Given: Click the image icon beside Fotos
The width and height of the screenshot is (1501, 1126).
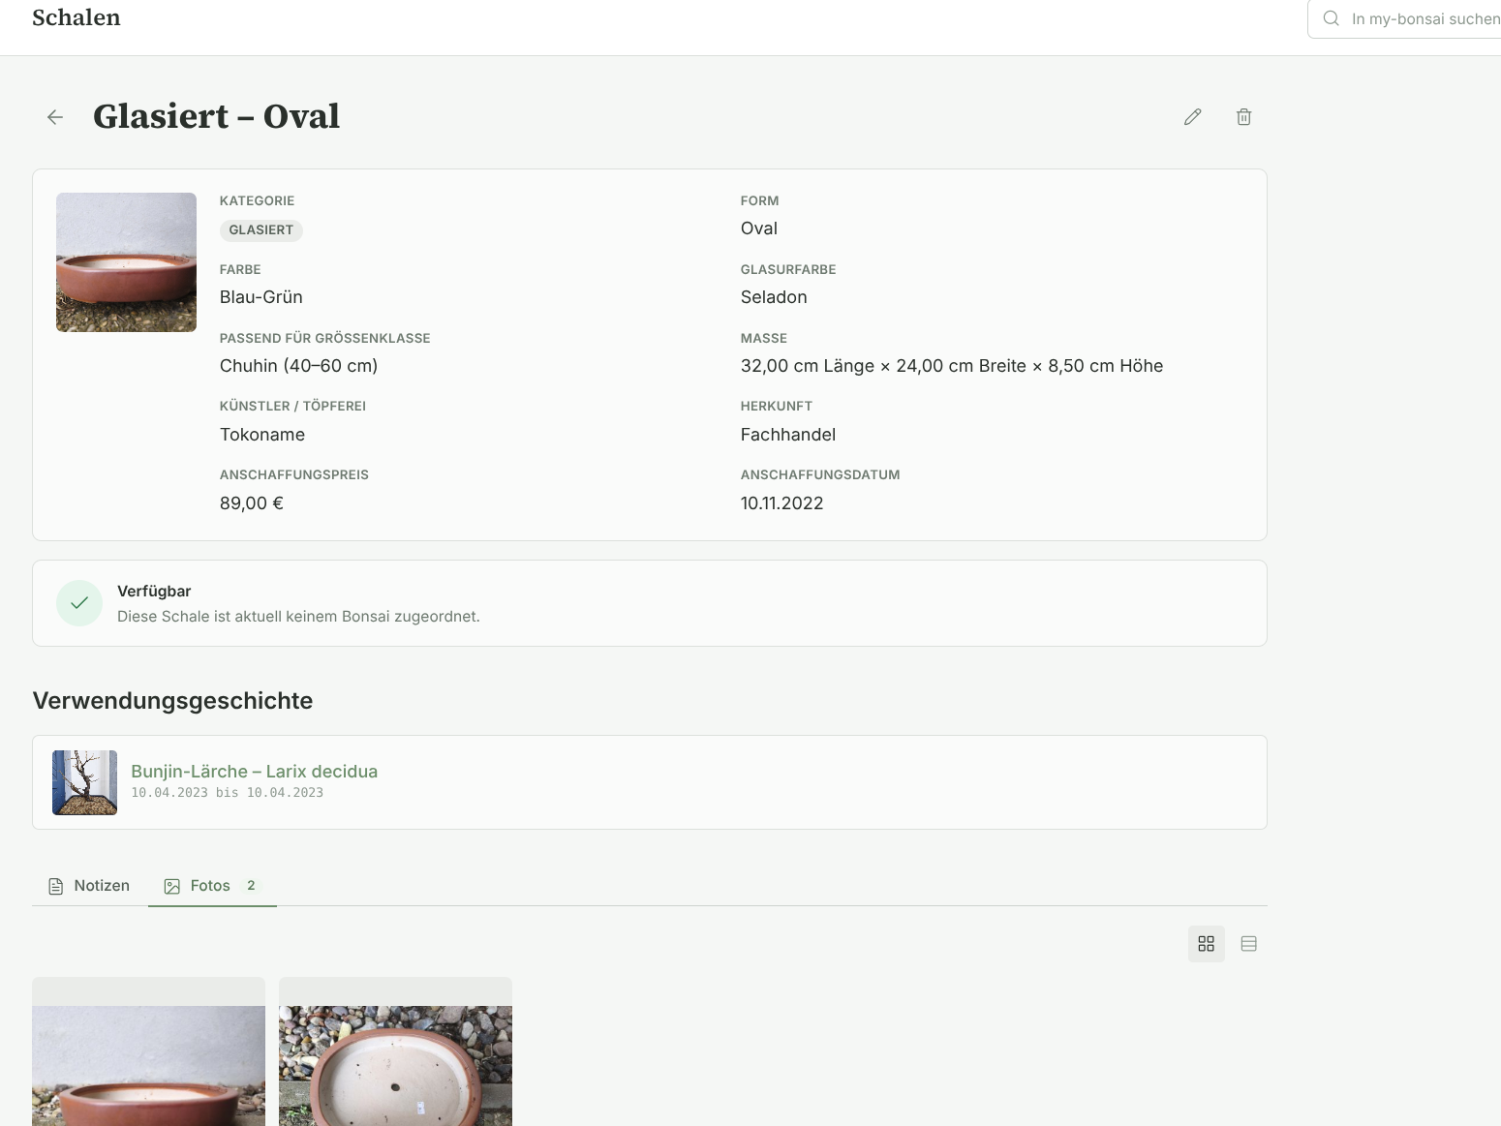Looking at the screenshot, I should (x=172, y=886).
